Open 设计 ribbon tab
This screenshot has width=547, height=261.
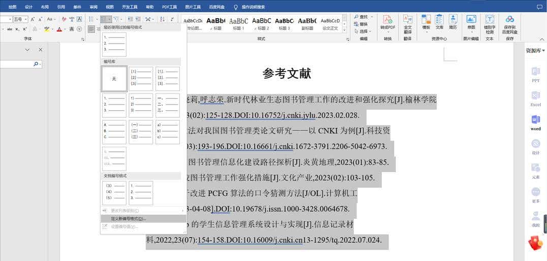[x=28, y=7]
